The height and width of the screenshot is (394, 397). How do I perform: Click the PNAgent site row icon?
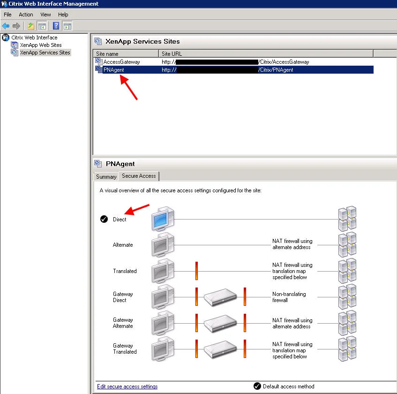pyautogui.click(x=99, y=69)
